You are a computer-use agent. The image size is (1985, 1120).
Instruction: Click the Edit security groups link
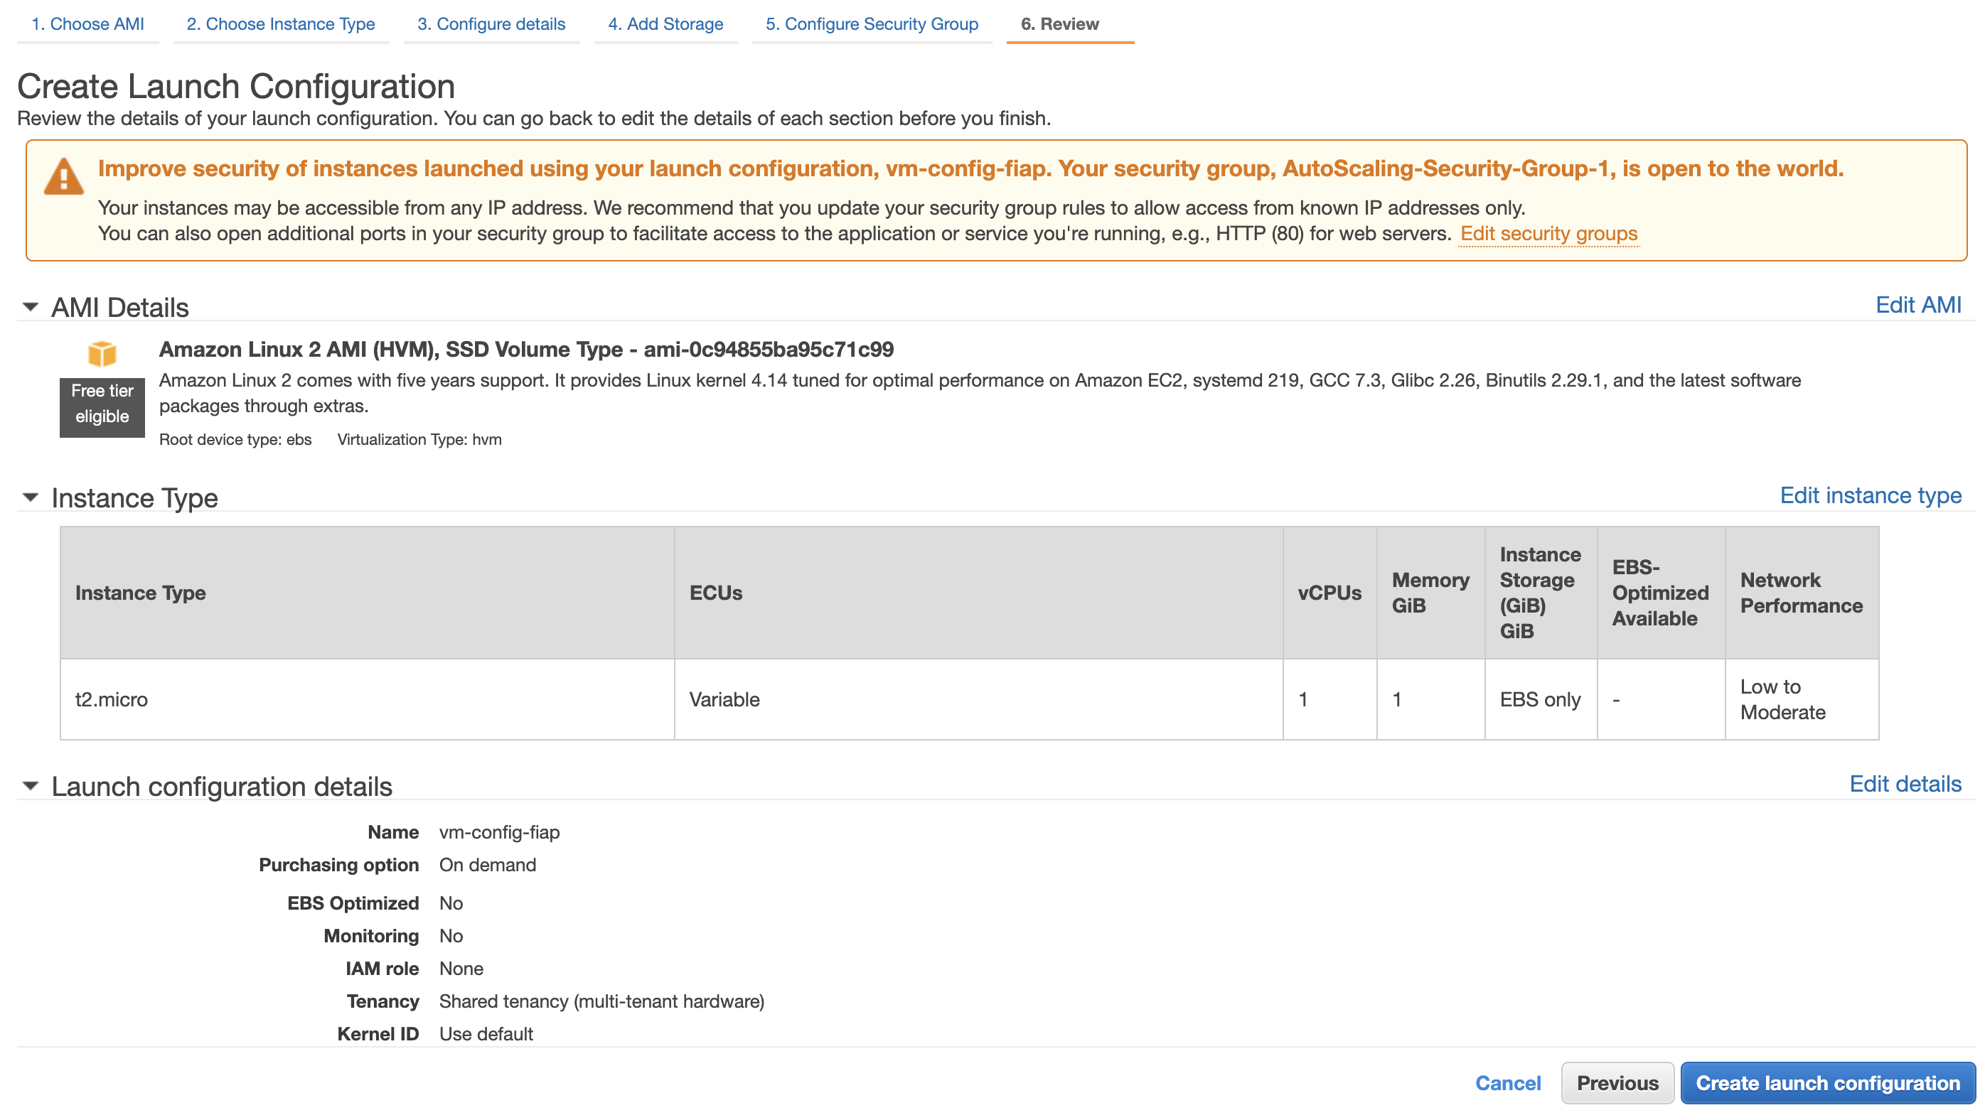click(x=1548, y=233)
